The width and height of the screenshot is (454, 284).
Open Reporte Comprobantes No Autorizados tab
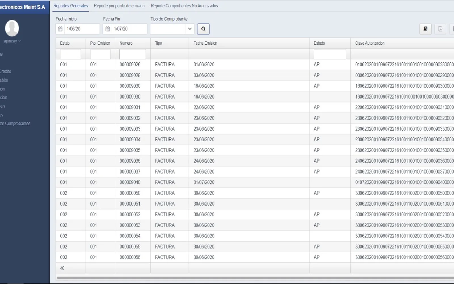184,6
